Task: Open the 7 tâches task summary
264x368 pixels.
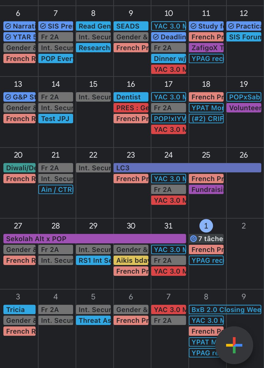Action: point(206,239)
